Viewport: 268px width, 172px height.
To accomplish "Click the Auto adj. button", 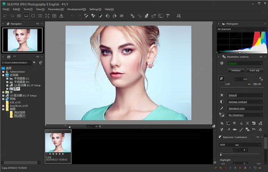I will coord(255,70).
